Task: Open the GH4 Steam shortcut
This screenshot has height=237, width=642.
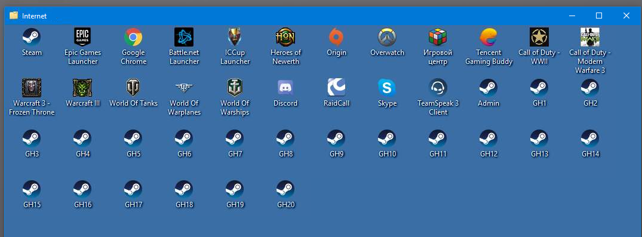Action: [x=82, y=138]
